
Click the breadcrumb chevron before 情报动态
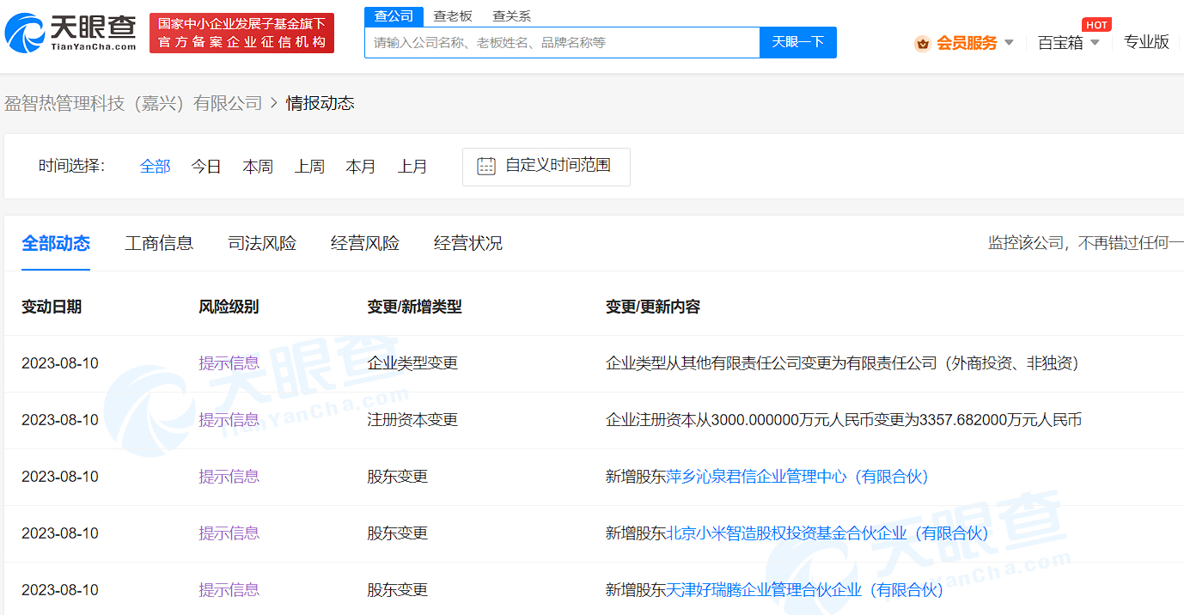(274, 103)
